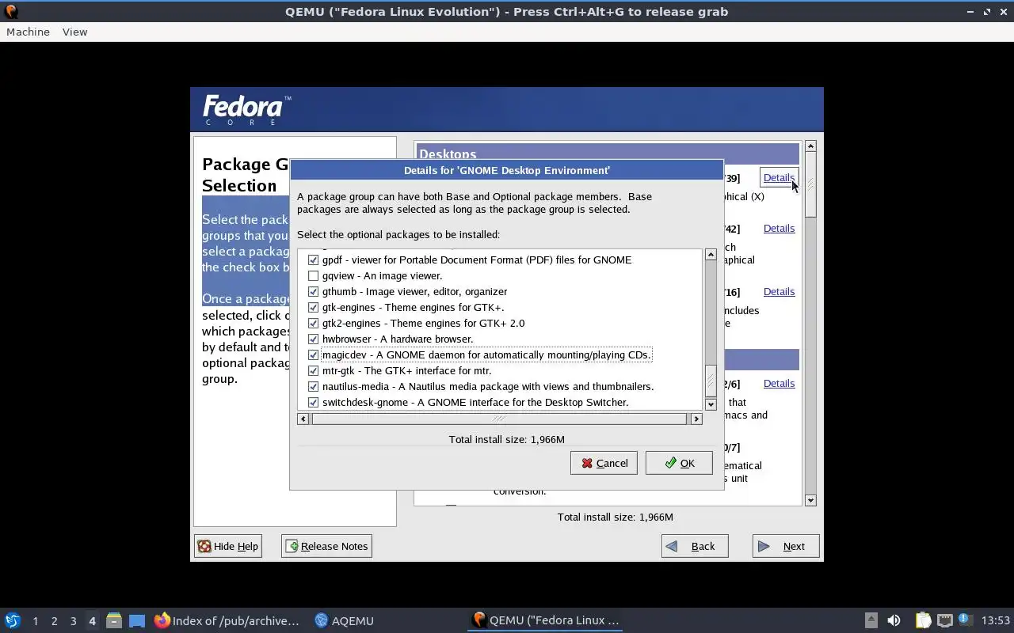Click the package list vertical scrollbar thumb
Viewport: 1014px width, 633px height.
711,380
